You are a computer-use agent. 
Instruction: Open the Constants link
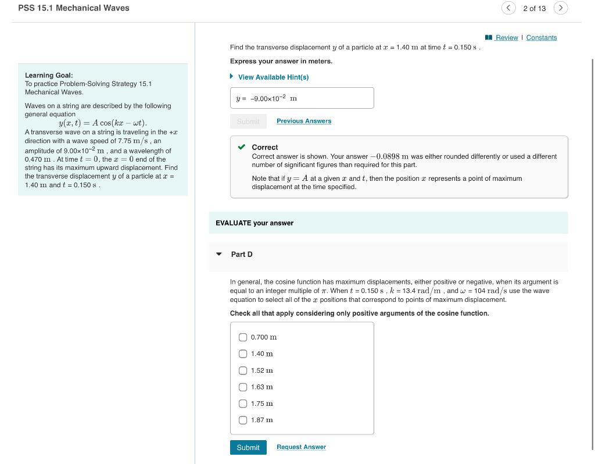pyautogui.click(x=541, y=37)
